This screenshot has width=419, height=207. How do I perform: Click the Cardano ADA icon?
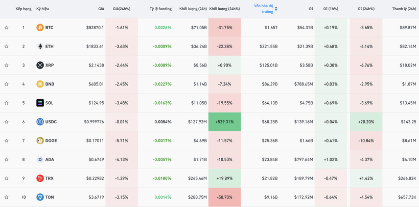pos(40,160)
